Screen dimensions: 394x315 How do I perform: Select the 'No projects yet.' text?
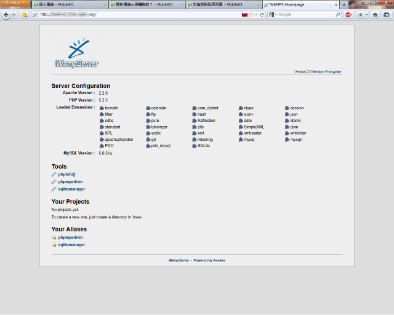click(65, 210)
